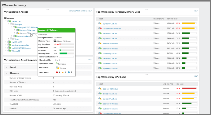The height and width of the screenshot is (115, 211).
Task: Collapse the Bastogne datacenter node
Action: pyautogui.click(x=9, y=24)
